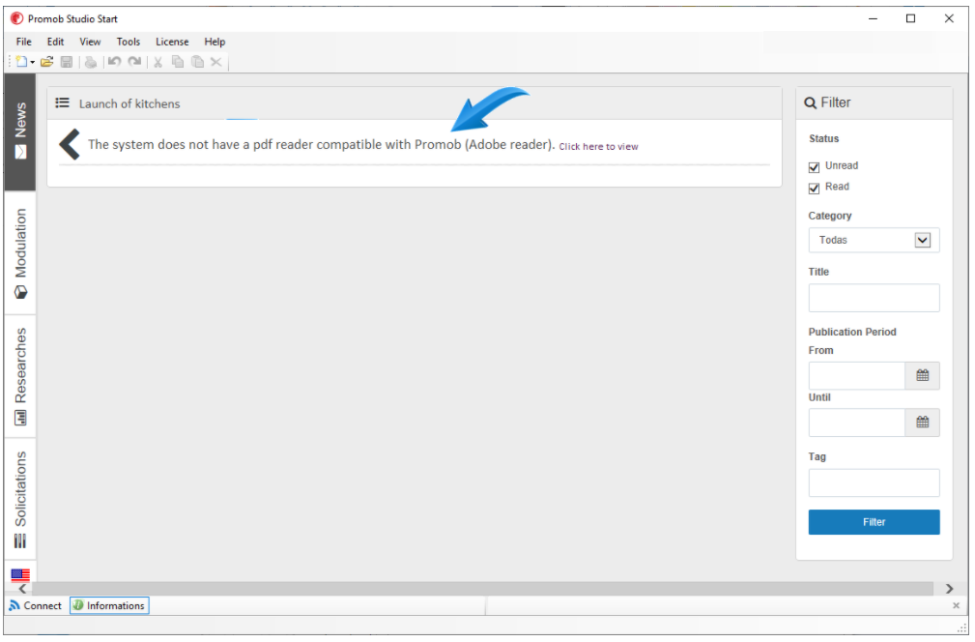
Task: Click the horizontal scrollbar track
Action: pyautogui.click(x=482, y=589)
